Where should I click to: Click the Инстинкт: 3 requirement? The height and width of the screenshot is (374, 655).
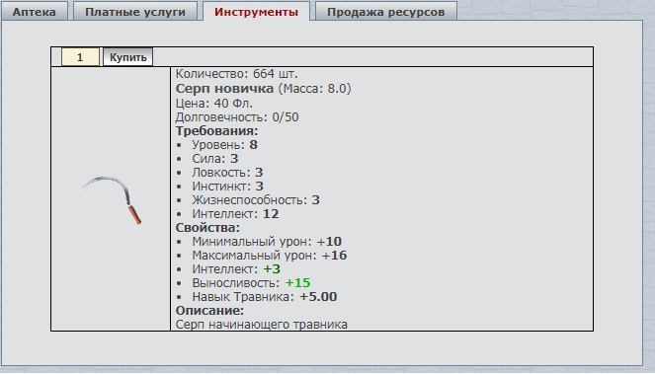[x=227, y=187]
